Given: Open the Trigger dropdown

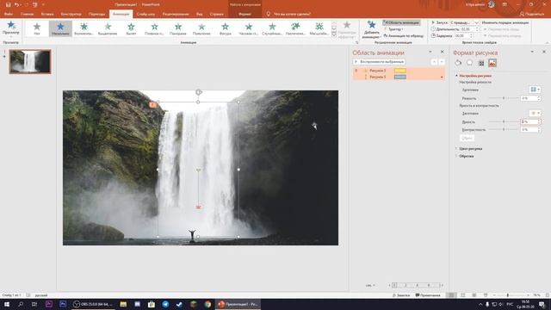Looking at the screenshot, I should coord(394,29).
